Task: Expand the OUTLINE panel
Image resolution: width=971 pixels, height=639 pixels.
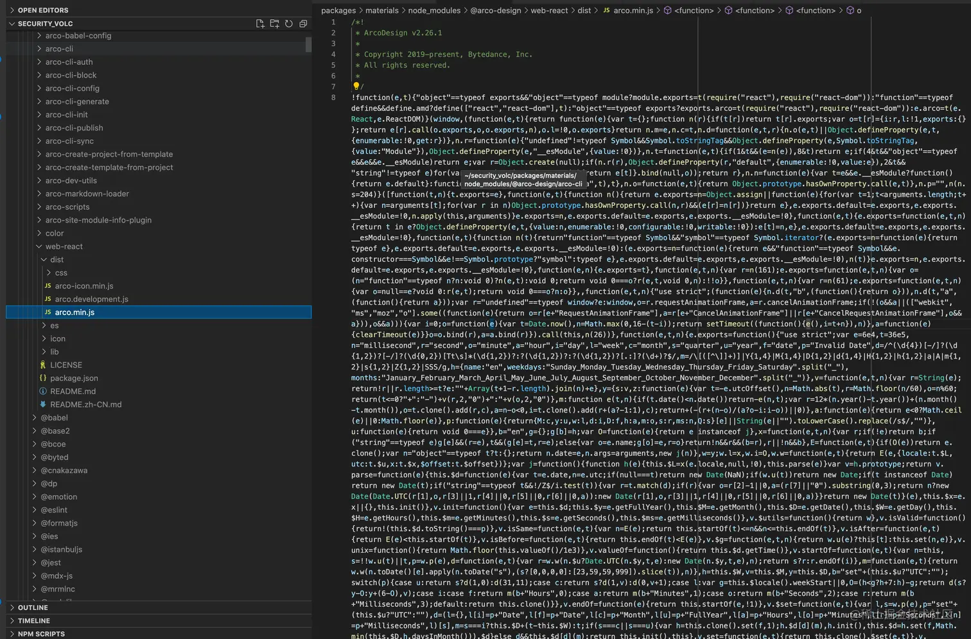Action: pos(12,608)
